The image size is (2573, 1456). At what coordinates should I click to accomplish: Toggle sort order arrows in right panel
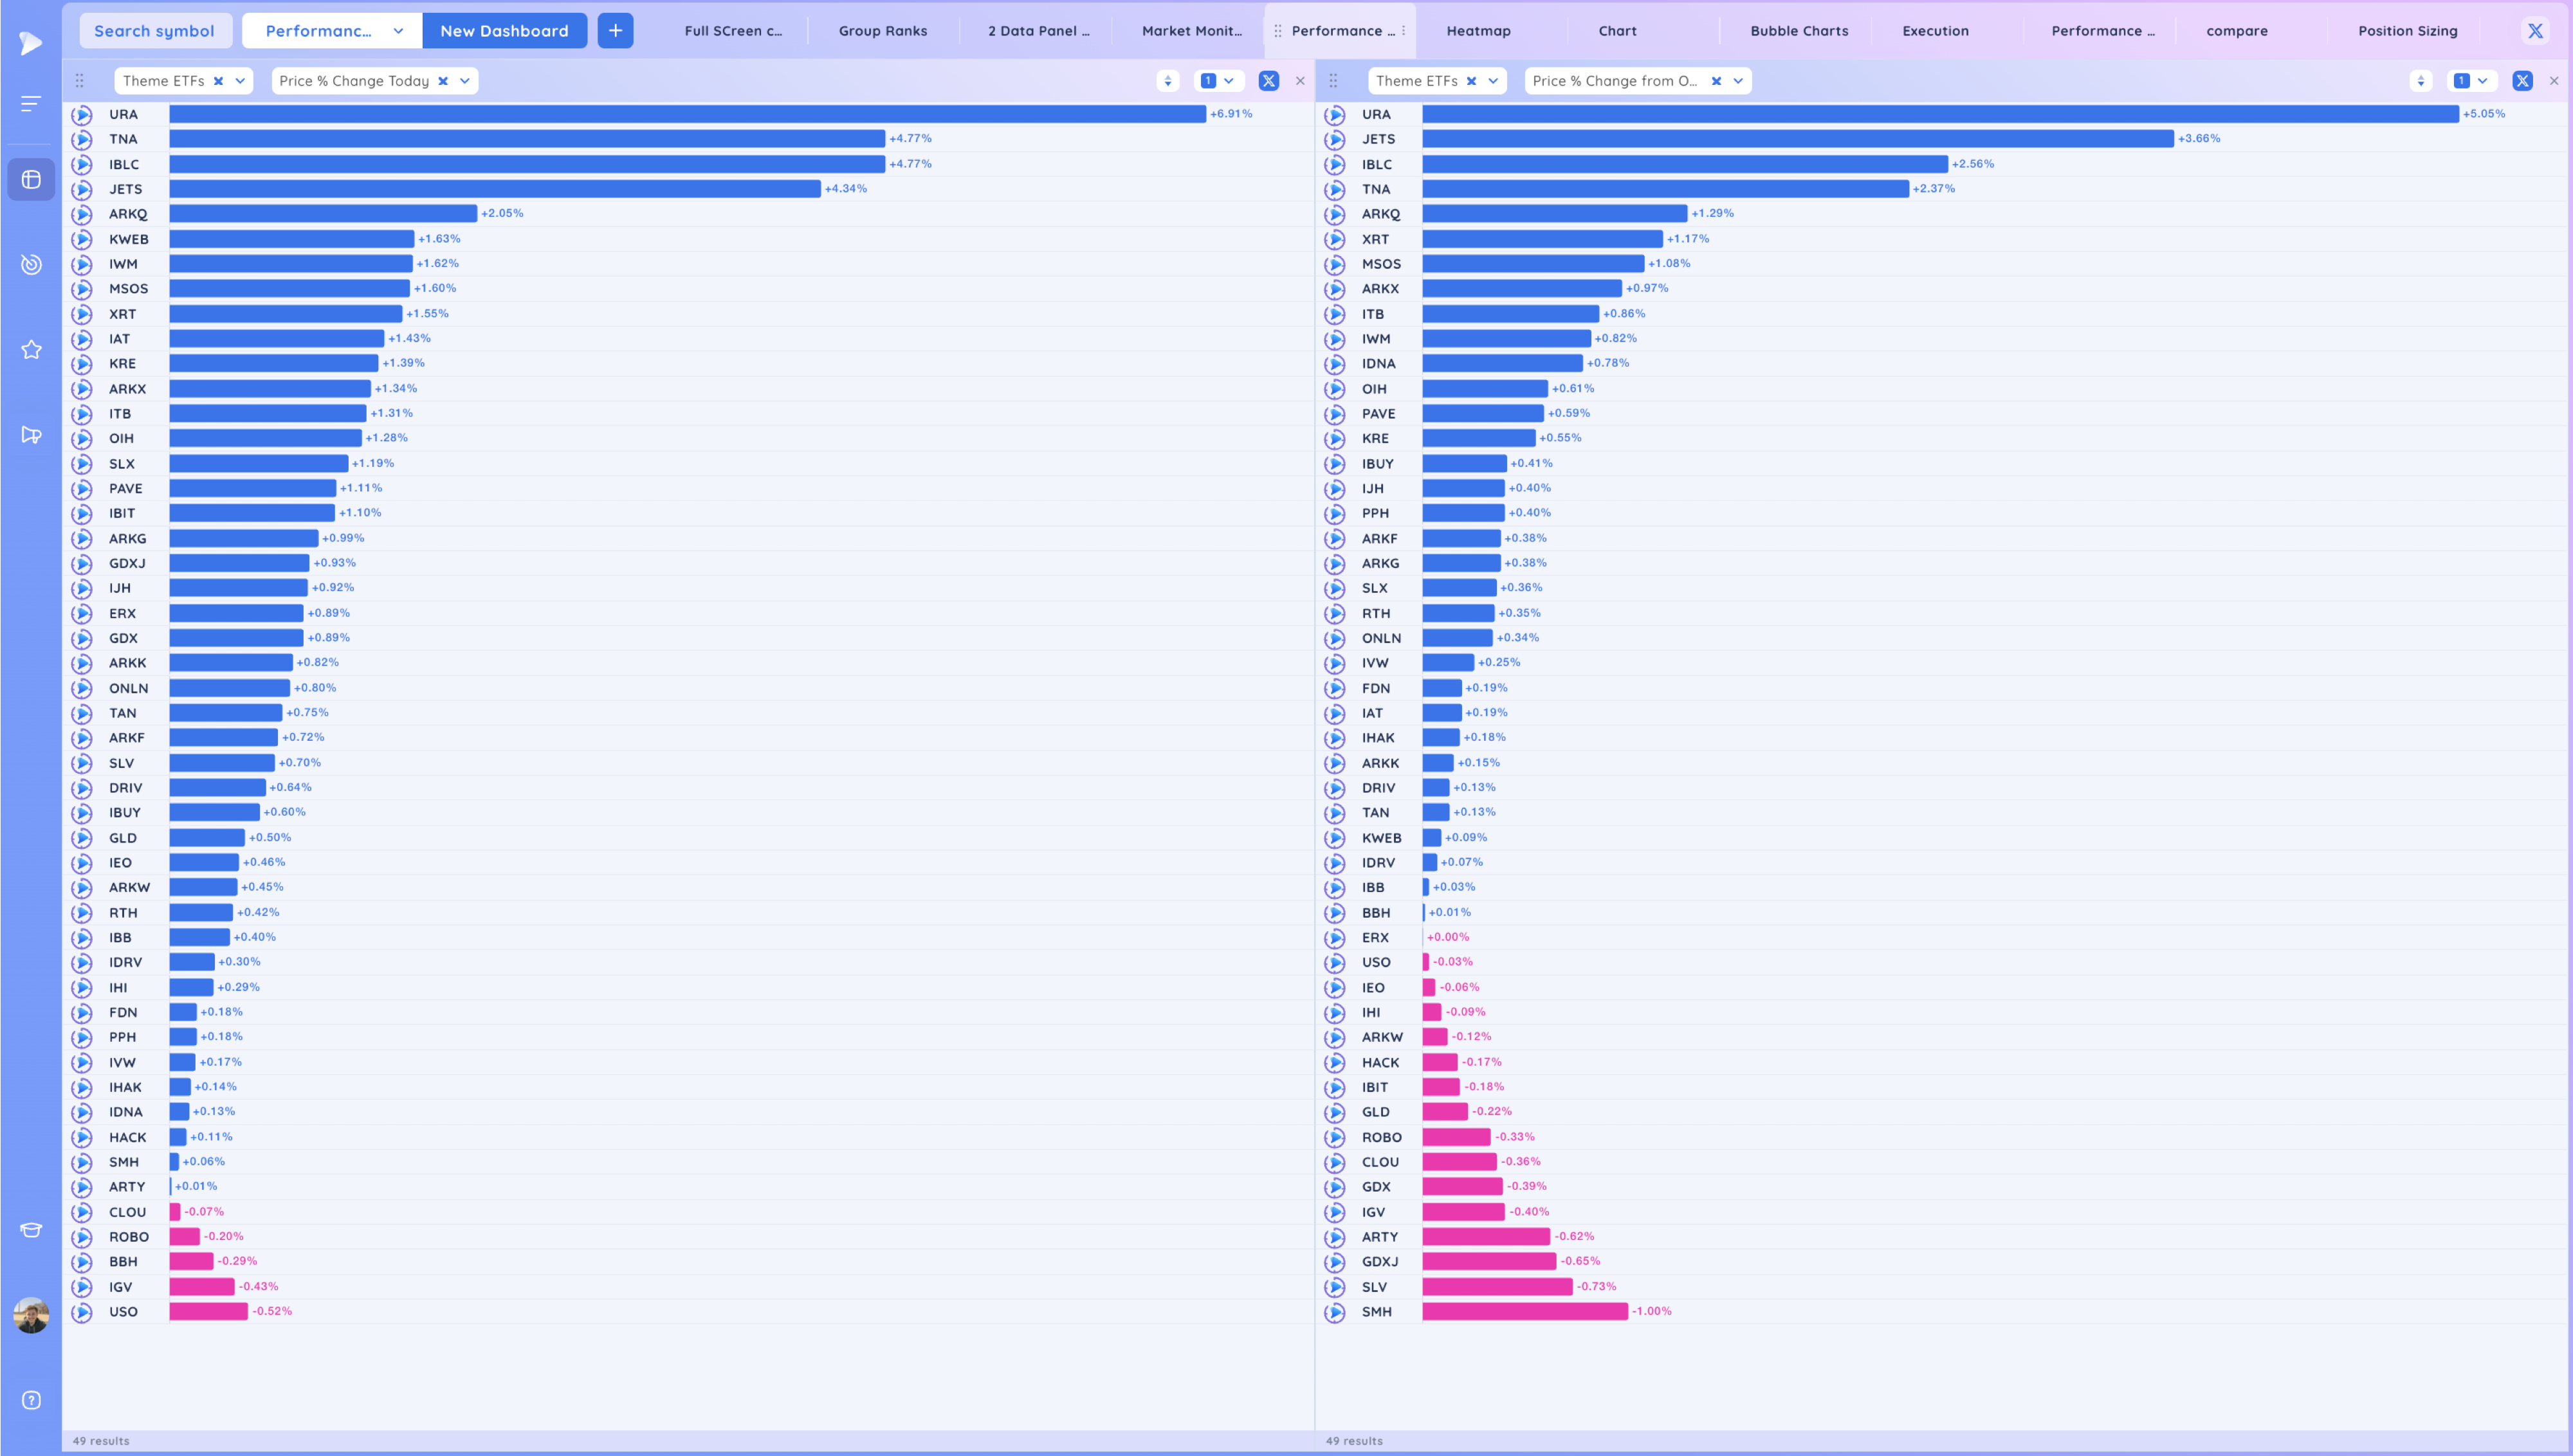(x=2420, y=81)
